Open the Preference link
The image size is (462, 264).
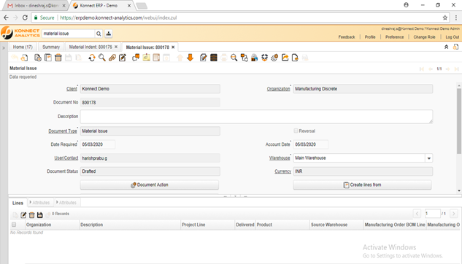(395, 37)
